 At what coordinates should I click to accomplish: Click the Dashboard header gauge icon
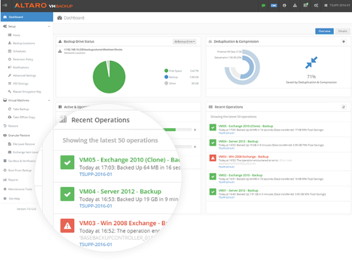[x=60, y=18]
